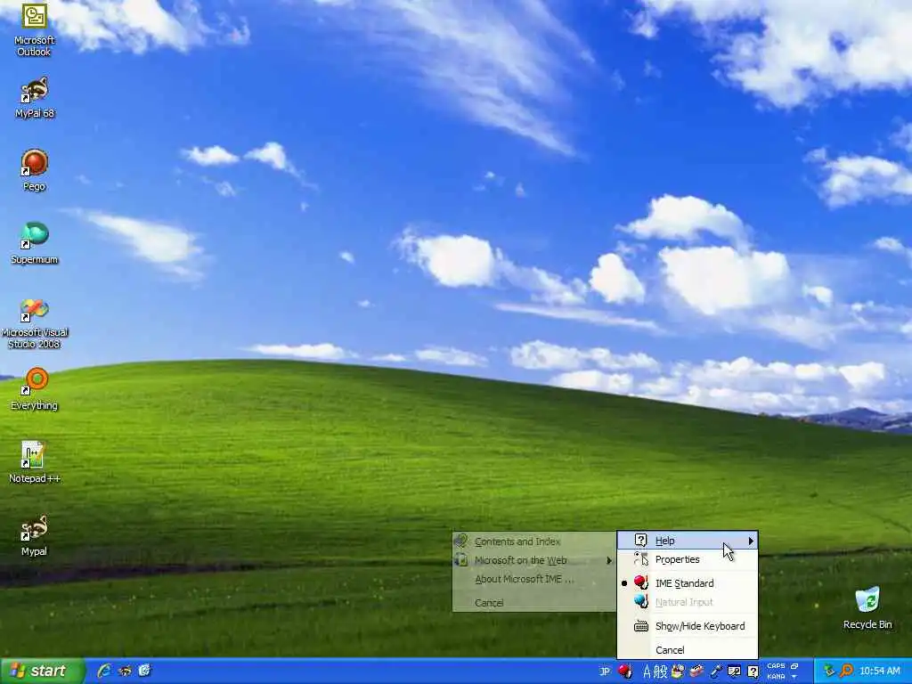The height and width of the screenshot is (684, 912).
Task: Click the language bar Help question icon
Action: [x=753, y=672]
